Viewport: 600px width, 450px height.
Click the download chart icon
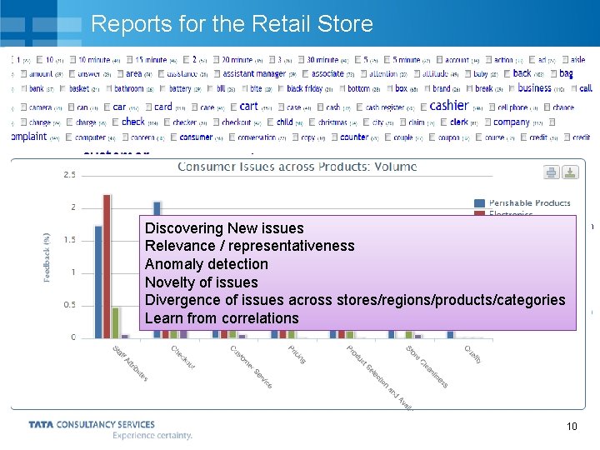click(570, 172)
